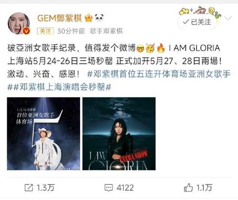
Task: Click the 4122 comment count
Action: tap(125, 188)
